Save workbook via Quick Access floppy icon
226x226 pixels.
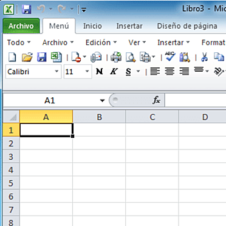click(x=26, y=9)
